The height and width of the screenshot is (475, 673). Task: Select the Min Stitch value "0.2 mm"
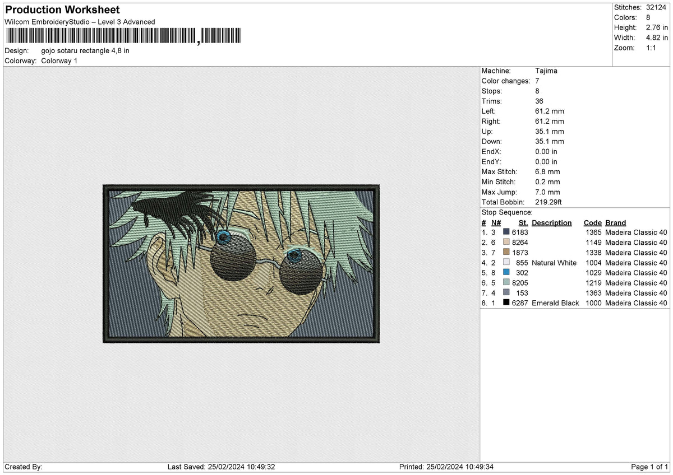[548, 182]
